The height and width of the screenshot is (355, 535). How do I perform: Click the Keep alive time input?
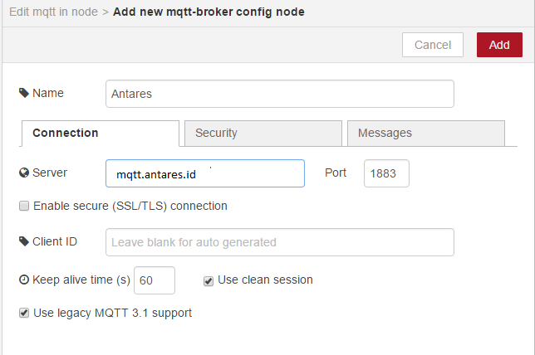pos(155,280)
